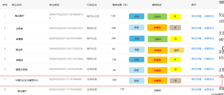
Task: Select unit name 菊花餐厅
Action: (x=22, y=91)
